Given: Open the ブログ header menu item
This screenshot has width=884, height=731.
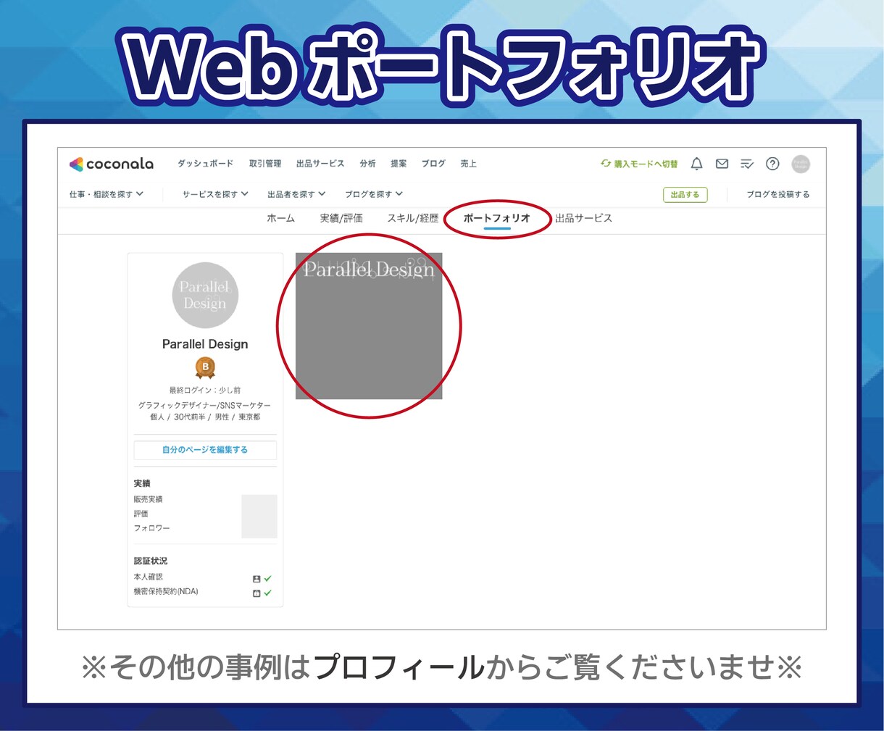Looking at the screenshot, I should click(x=433, y=164).
